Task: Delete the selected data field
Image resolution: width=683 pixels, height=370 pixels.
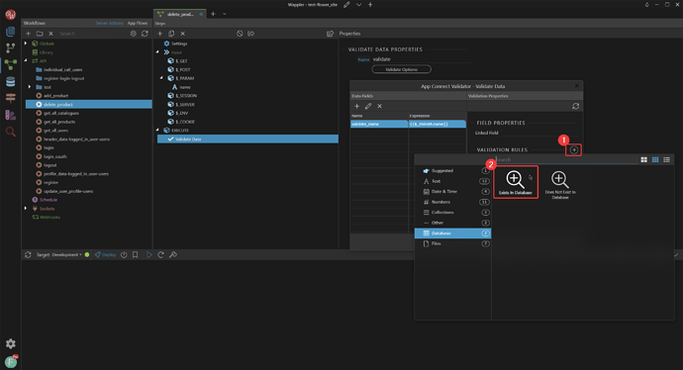Action: [x=379, y=106]
